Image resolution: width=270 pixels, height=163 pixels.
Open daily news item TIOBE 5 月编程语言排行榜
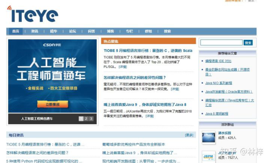tap(45, 144)
